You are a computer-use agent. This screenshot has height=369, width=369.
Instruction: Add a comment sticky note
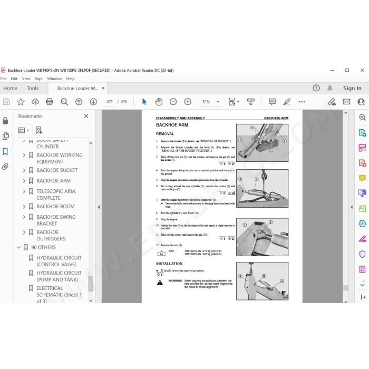[273, 102]
